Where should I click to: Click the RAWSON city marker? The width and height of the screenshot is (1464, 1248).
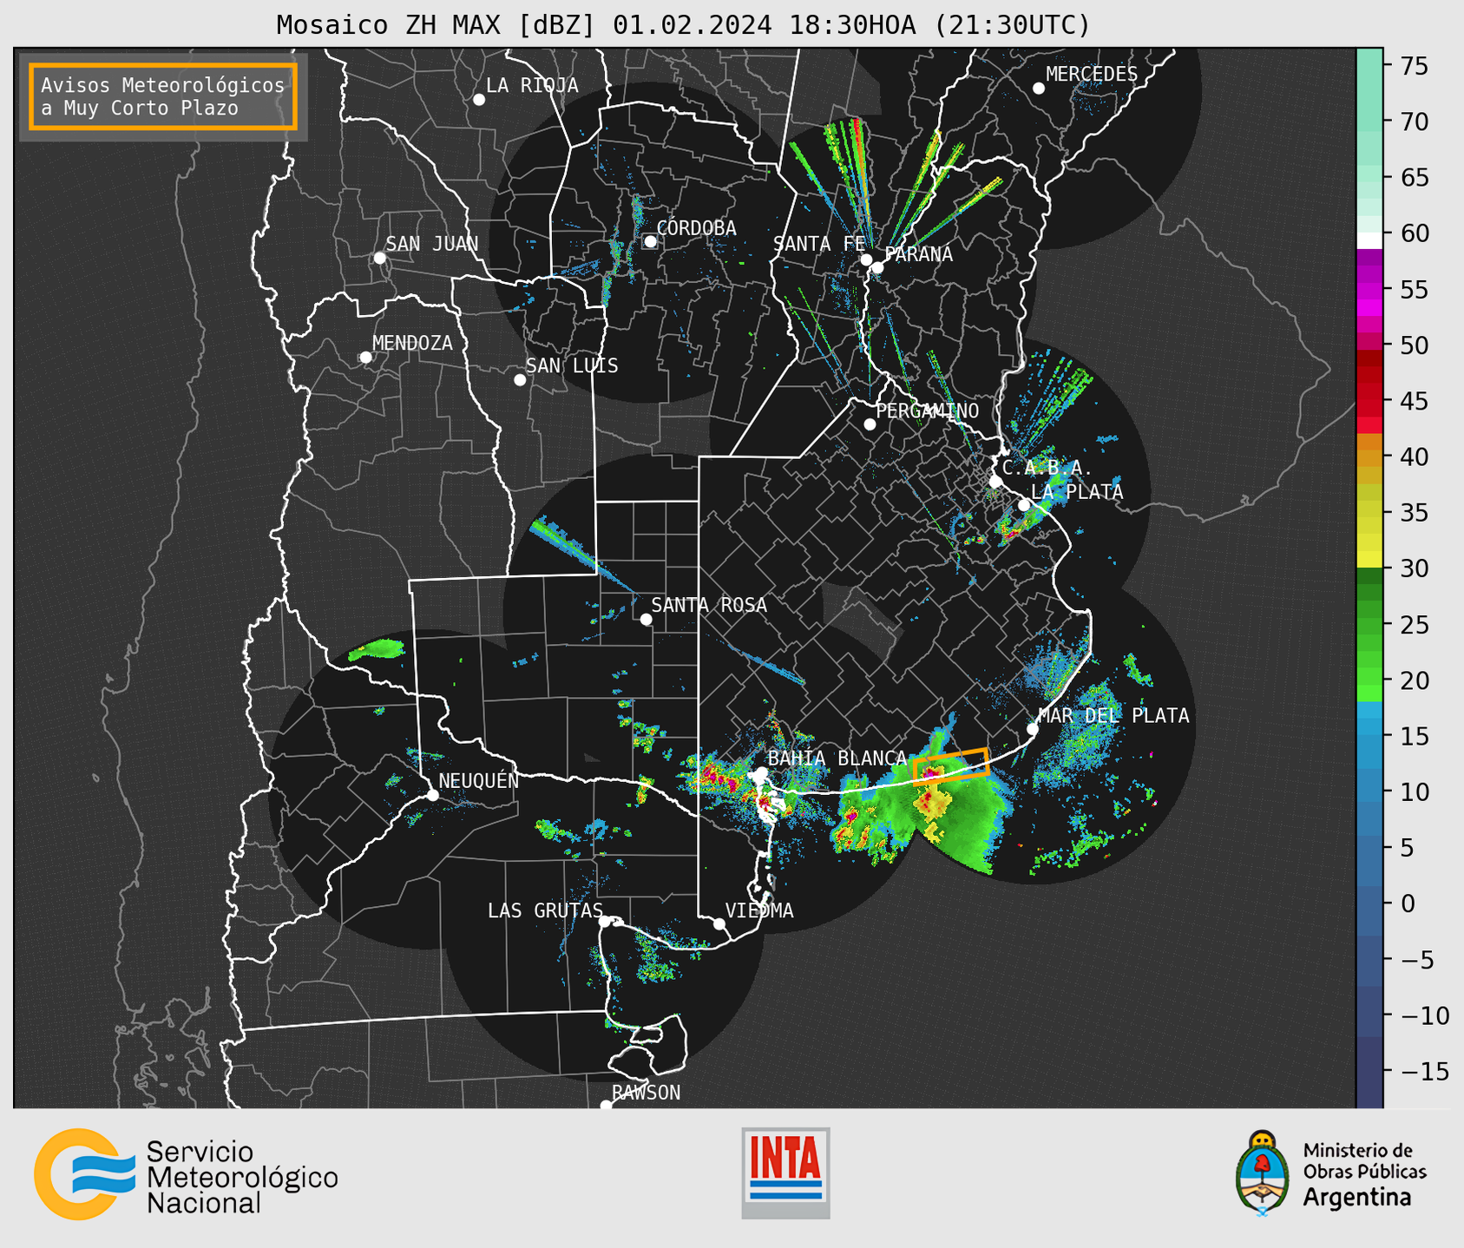click(606, 1106)
